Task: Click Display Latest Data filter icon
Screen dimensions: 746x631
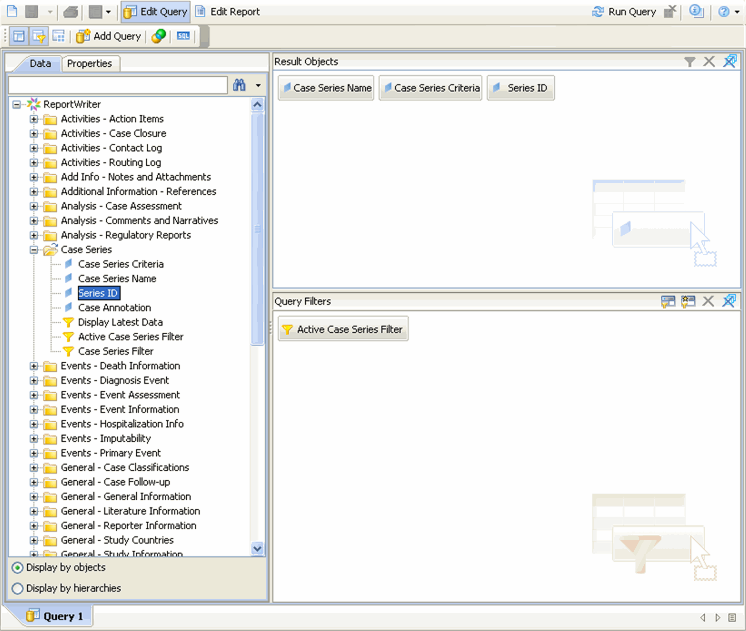Action: (x=68, y=322)
